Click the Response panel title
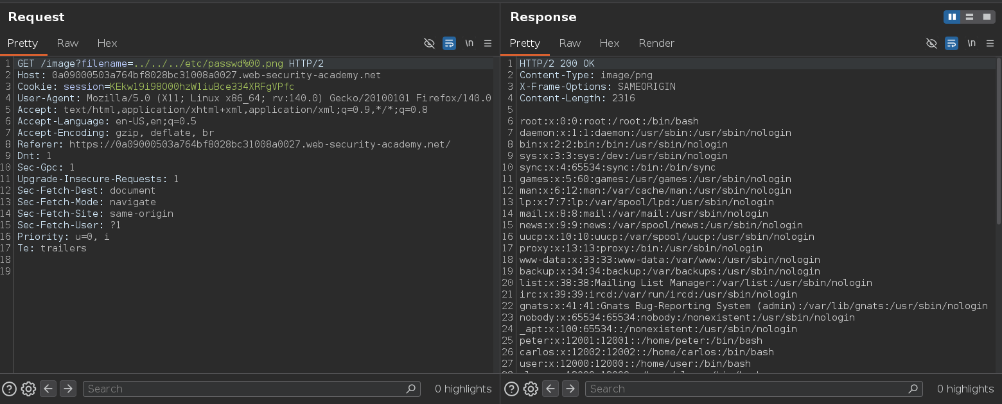The width and height of the screenshot is (1002, 404). (x=543, y=17)
